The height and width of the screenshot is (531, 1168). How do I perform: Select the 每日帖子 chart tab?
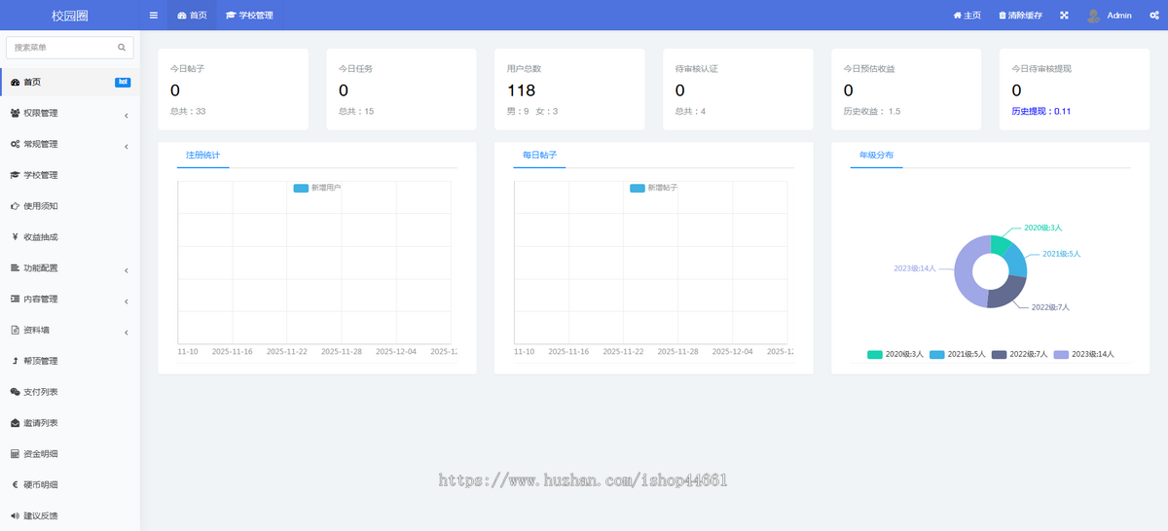click(539, 155)
